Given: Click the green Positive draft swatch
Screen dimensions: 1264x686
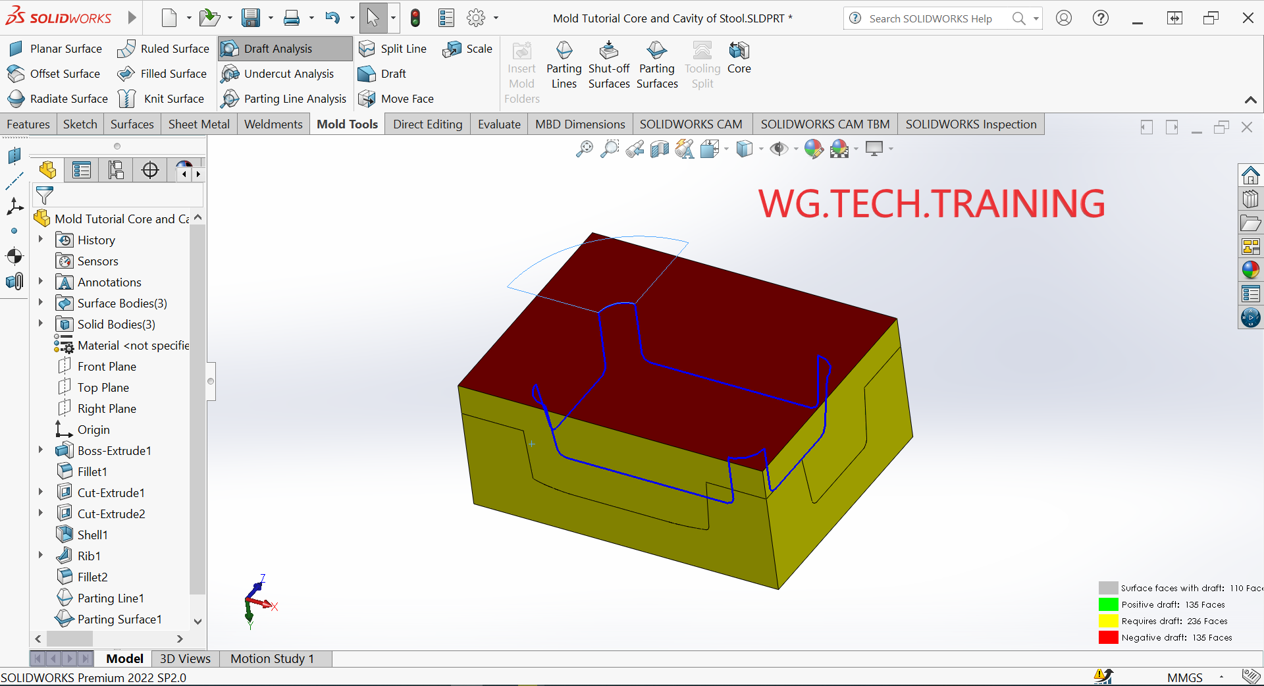Looking at the screenshot, I should tap(1109, 604).
